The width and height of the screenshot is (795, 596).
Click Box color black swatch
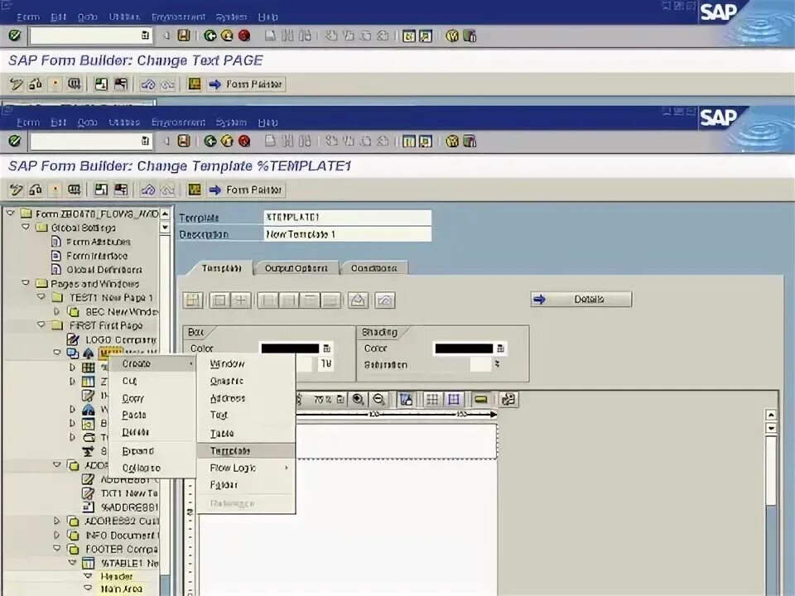click(x=290, y=348)
